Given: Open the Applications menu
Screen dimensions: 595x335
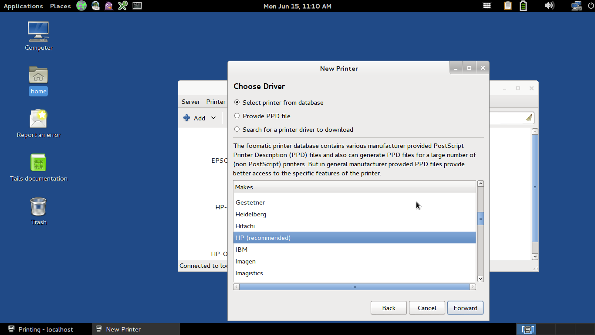Looking at the screenshot, I should [23, 6].
